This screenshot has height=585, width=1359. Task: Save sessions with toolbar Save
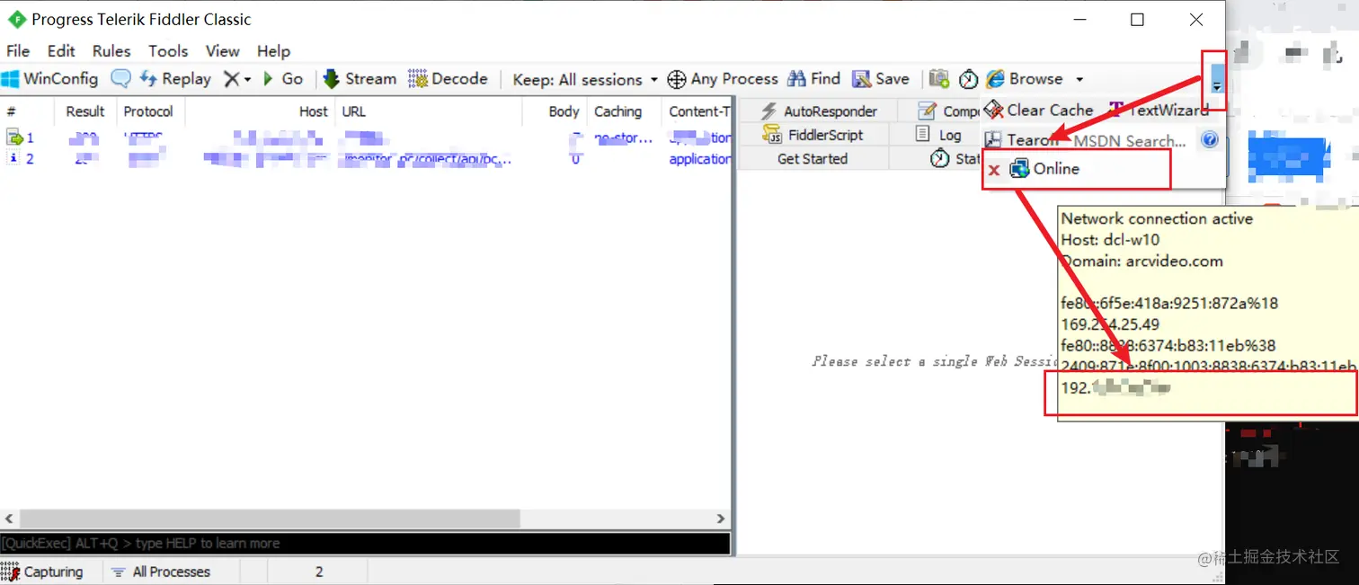881,79
